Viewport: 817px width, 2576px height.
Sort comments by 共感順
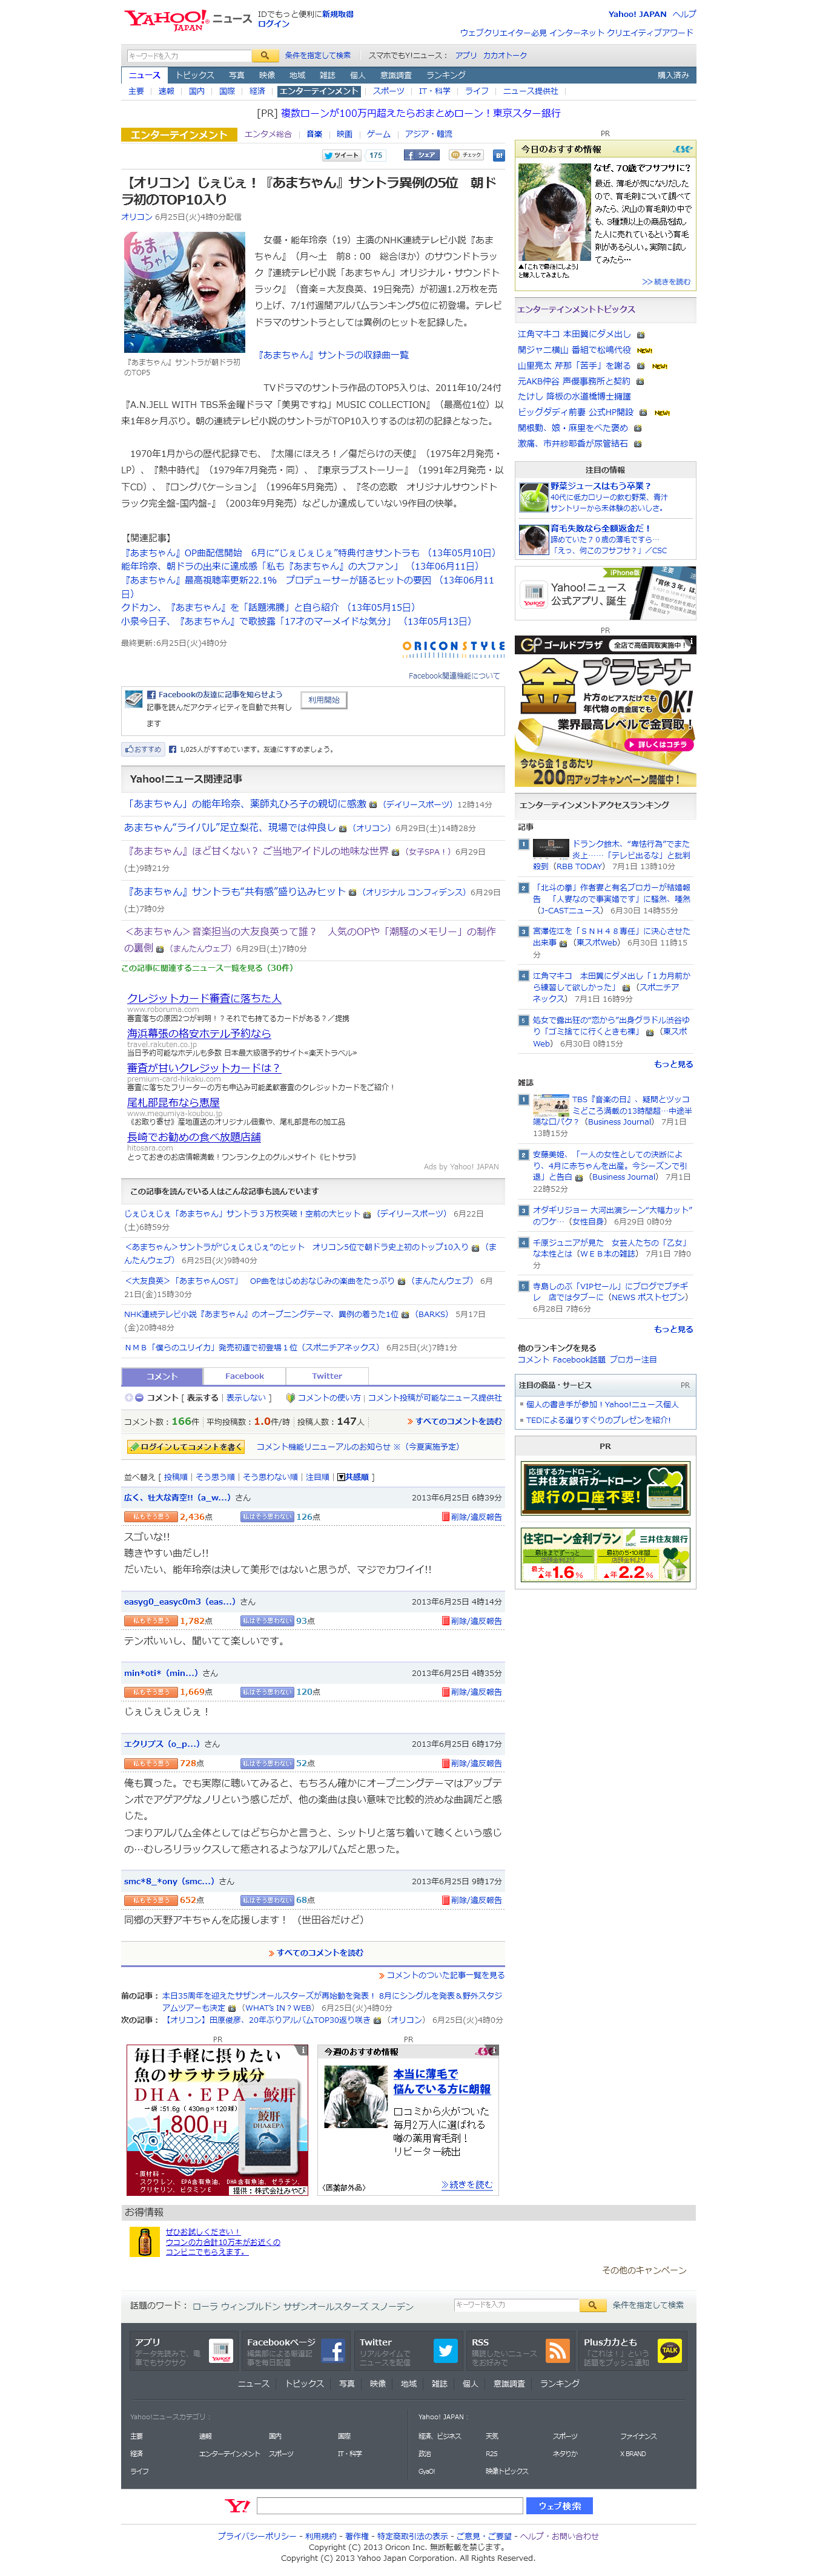click(354, 1477)
